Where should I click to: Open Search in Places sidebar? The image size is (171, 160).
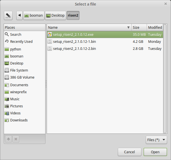pyautogui.click(x=25, y=34)
